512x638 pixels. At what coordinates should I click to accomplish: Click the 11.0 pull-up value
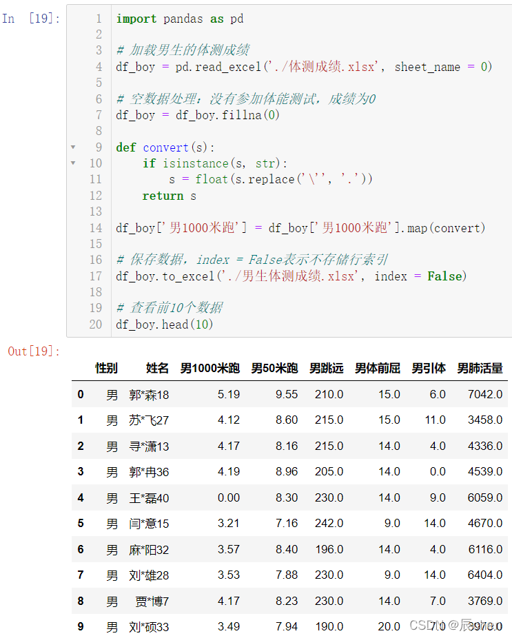coord(435,420)
